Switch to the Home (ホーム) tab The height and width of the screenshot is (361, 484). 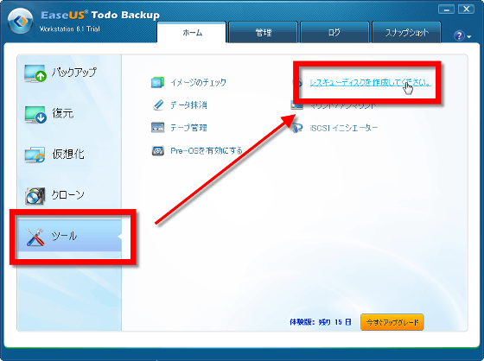tap(192, 33)
